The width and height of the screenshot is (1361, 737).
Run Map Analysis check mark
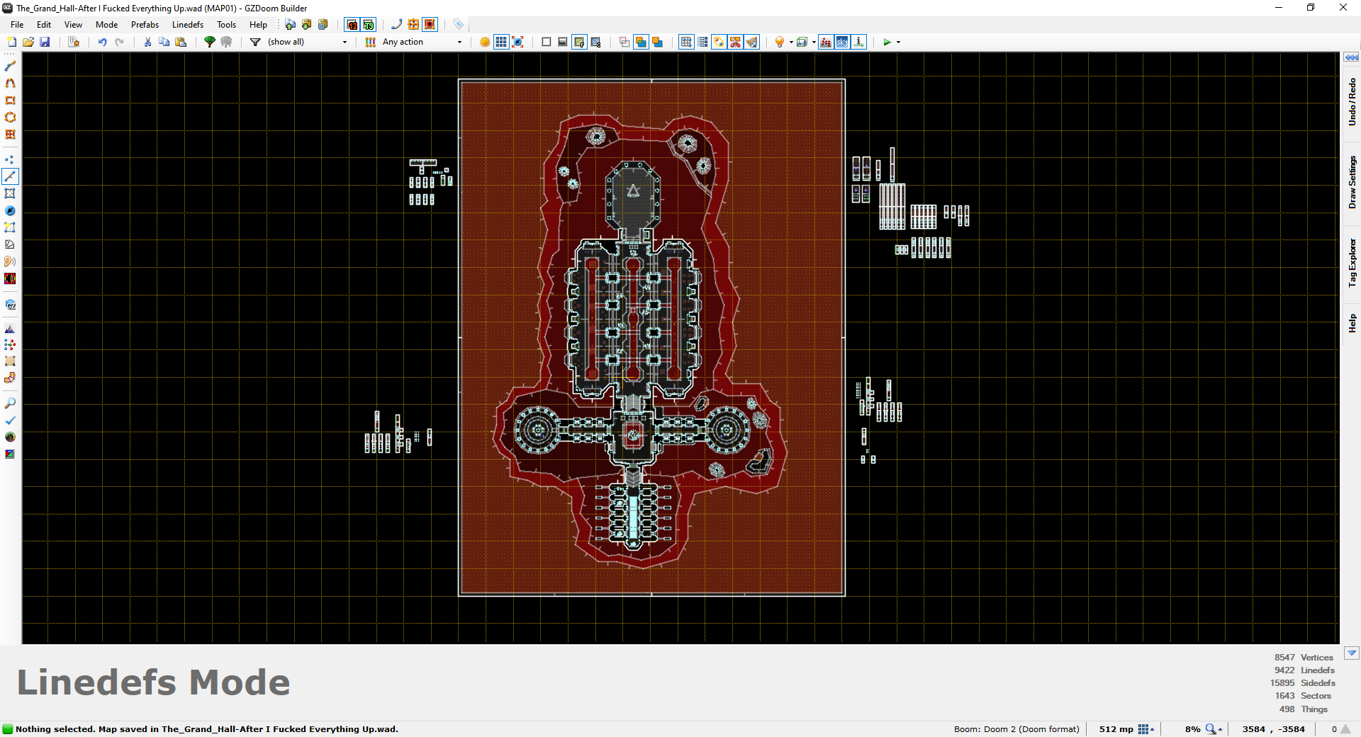click(10, 420)
